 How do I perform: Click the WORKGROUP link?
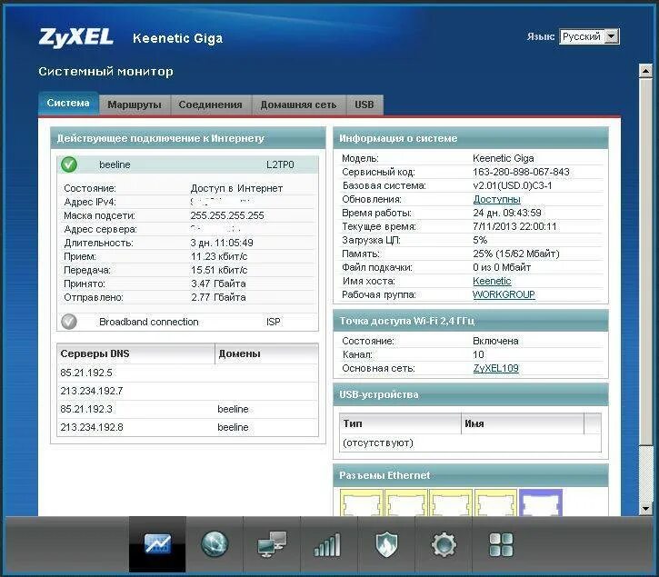click(504, 294)
